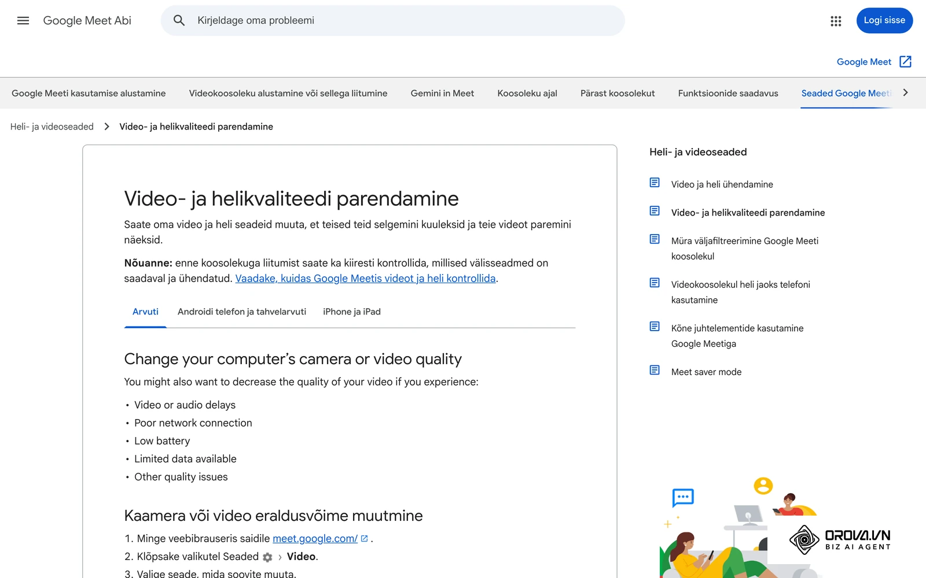This screenshot has width=926, height=578.
Task: Show more navigation tabs with right arrow
Action: tap(906, 92)
